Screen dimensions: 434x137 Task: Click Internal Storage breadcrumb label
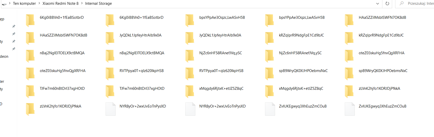[x=99, y=3]
